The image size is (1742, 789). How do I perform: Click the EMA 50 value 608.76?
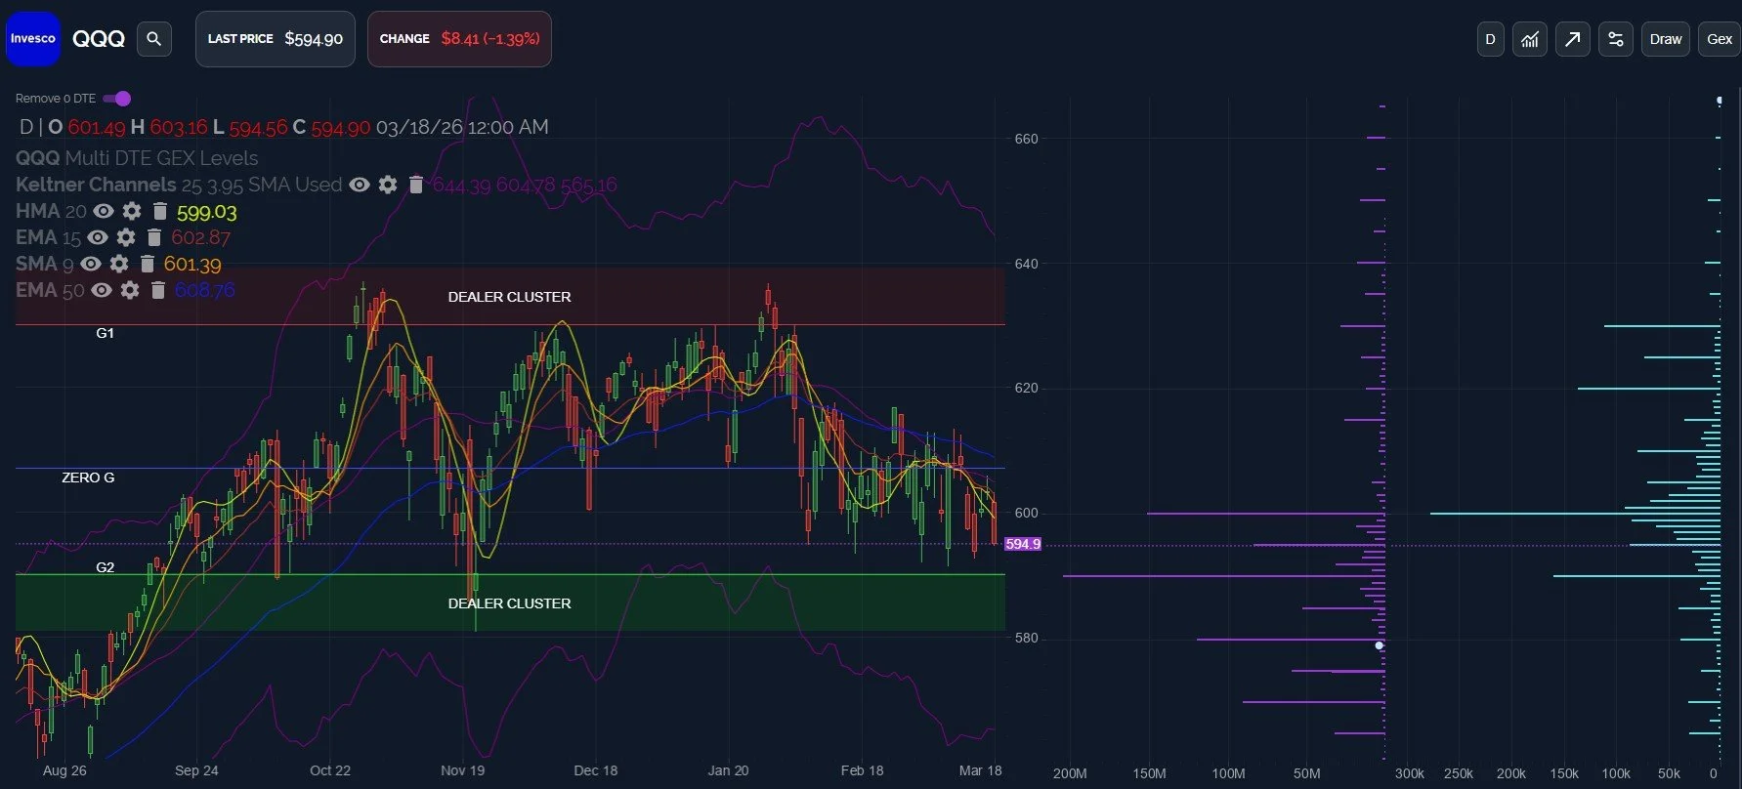coord(204,290)
